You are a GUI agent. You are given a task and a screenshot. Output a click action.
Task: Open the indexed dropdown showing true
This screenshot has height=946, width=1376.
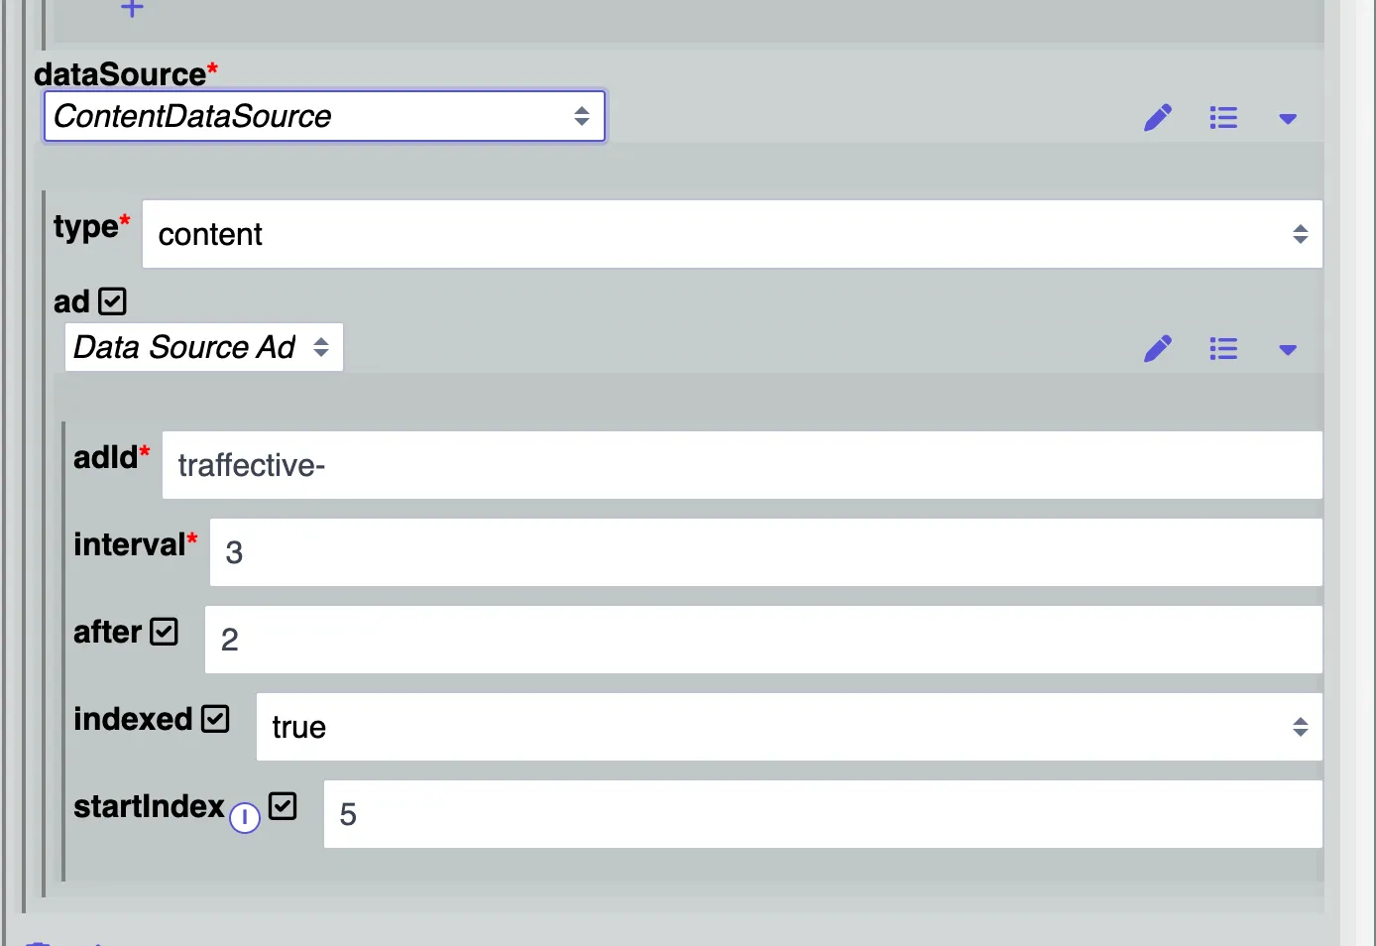pos(789,727)
